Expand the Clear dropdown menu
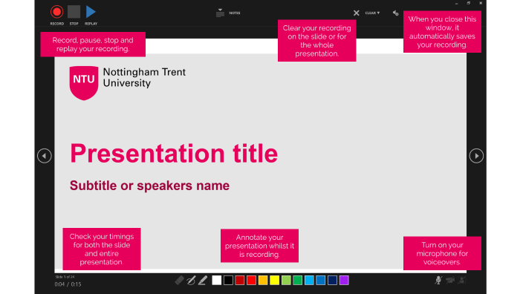Screen dimensions: 523x294 (372, 13)
